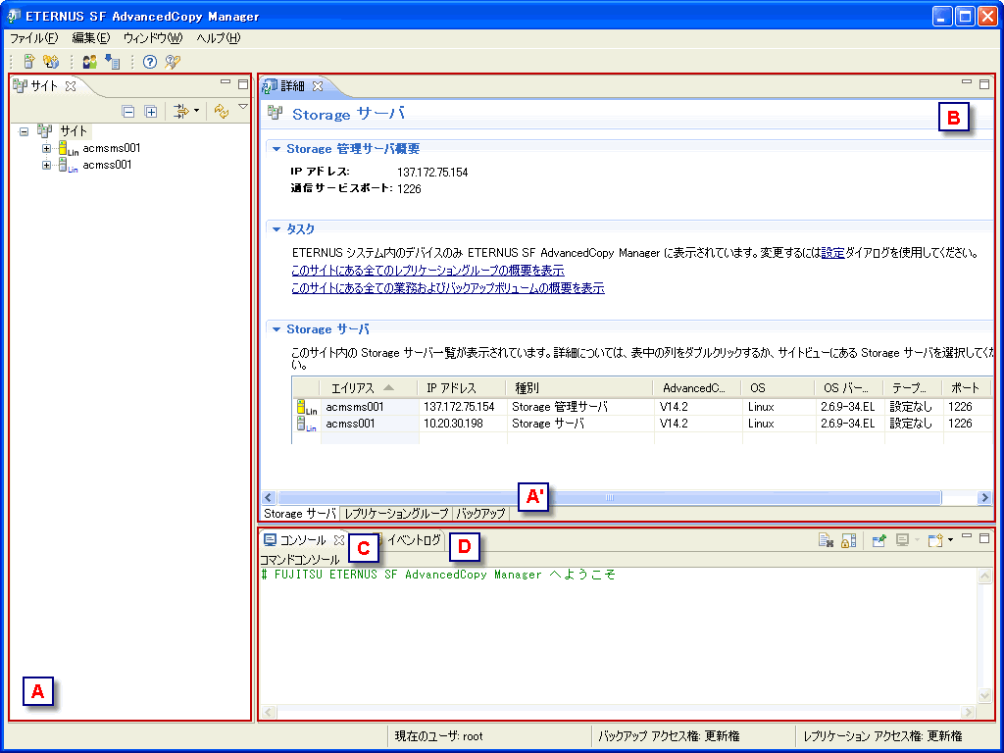The height and width of the screenshot is (753, 1004).
Task: Open the サイト view menu triangle
Action: coord(243,107)
